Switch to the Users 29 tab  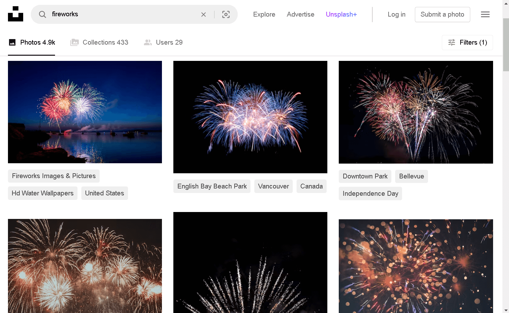coord(169,42)
